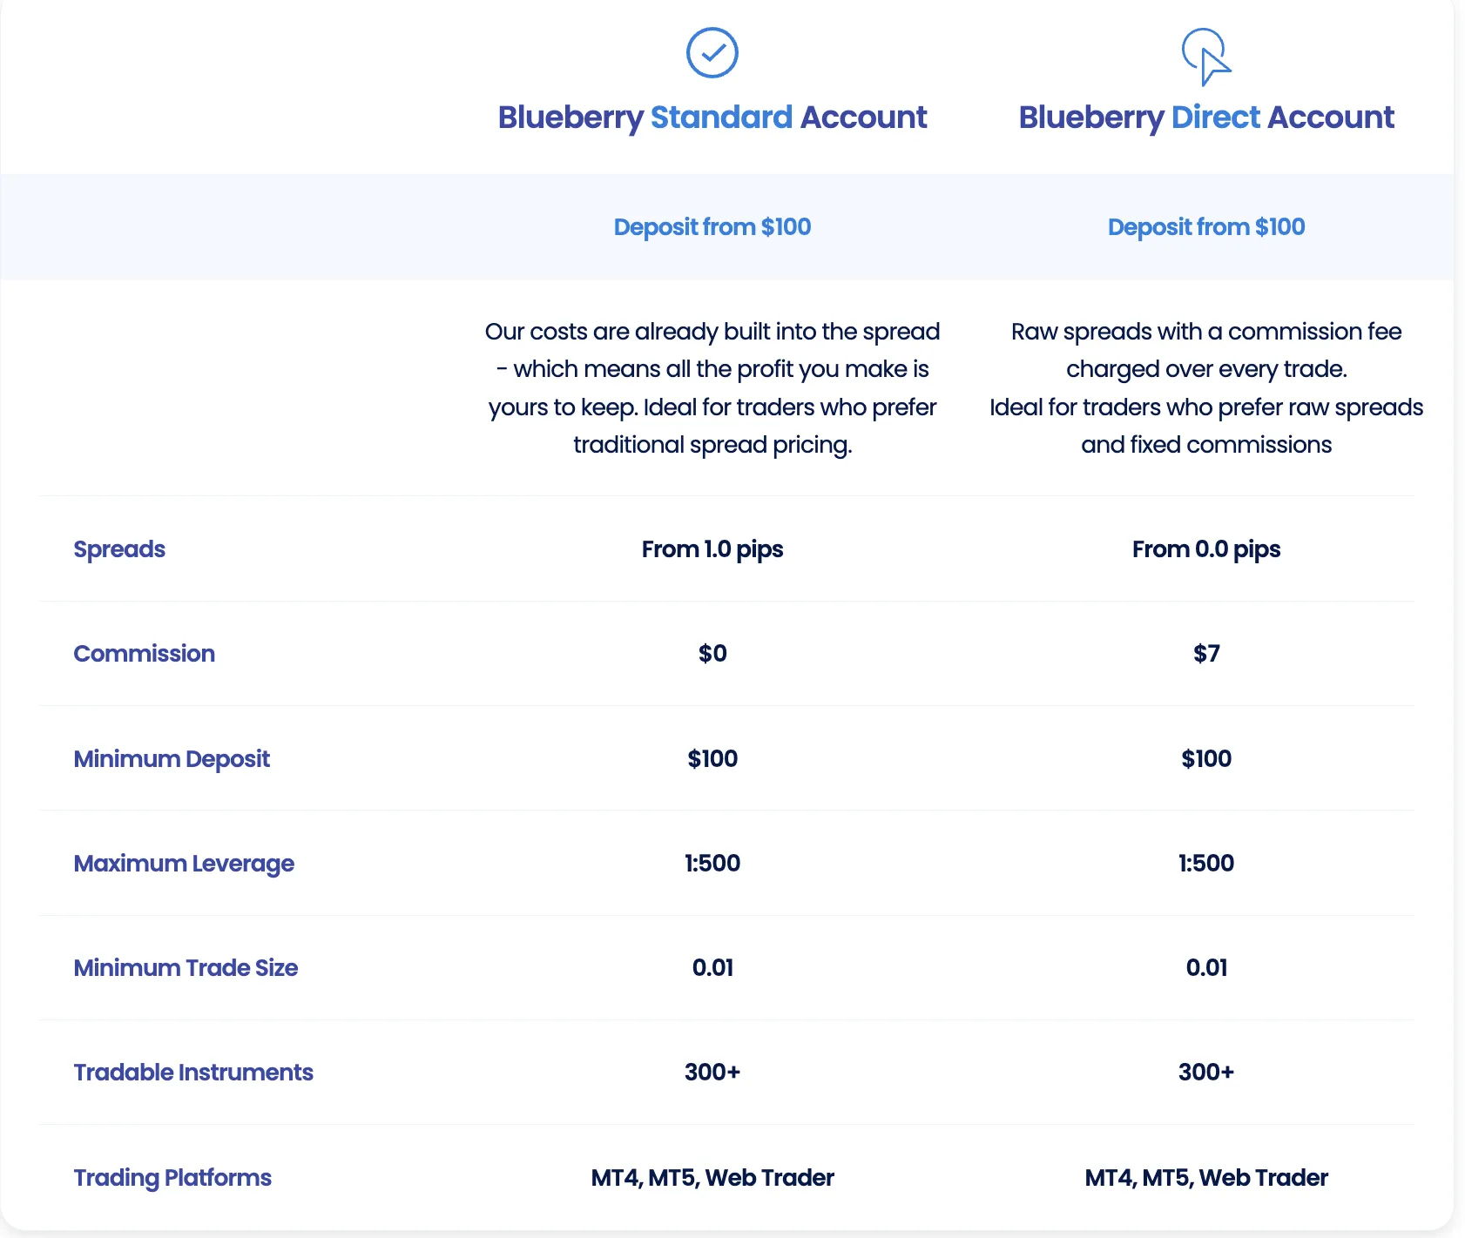Click the Spreads row label
The height and width of the screenshot is (1238, 1465).
coord(119,549)
